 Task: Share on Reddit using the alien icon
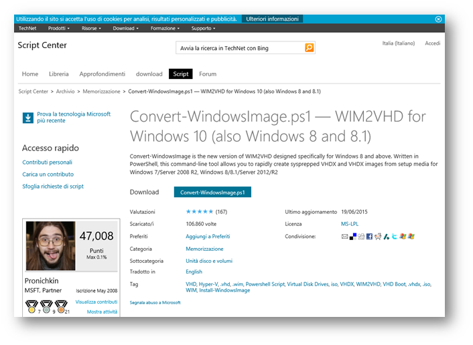(378, 237)
